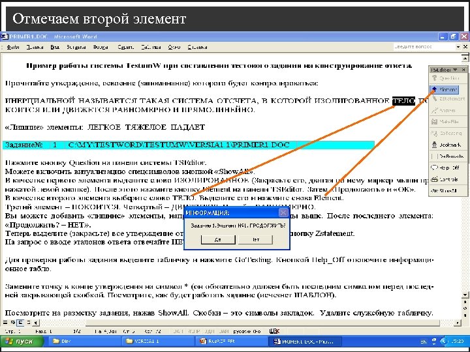Click the 'Введите вопрос' help search field
This screenshot has width=470, height=352.
(424, 47)
